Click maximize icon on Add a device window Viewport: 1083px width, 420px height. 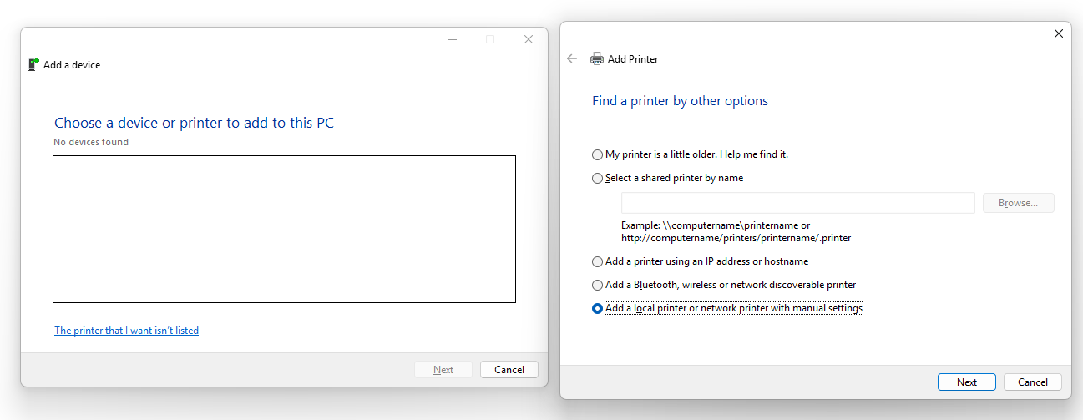point(490,39)
